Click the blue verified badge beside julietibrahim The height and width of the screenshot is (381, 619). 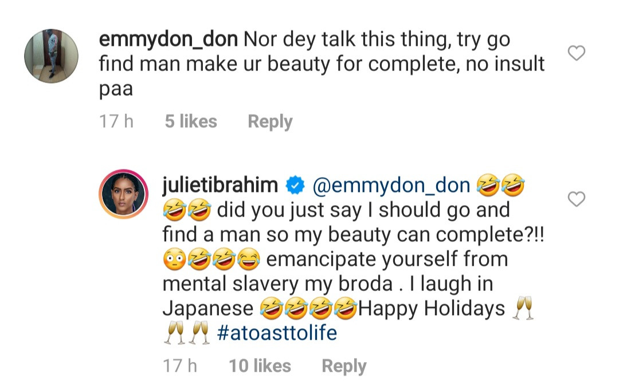point(295,186)
